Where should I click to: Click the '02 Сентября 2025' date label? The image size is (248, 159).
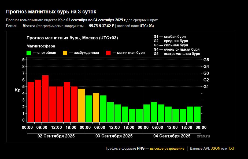56,136
